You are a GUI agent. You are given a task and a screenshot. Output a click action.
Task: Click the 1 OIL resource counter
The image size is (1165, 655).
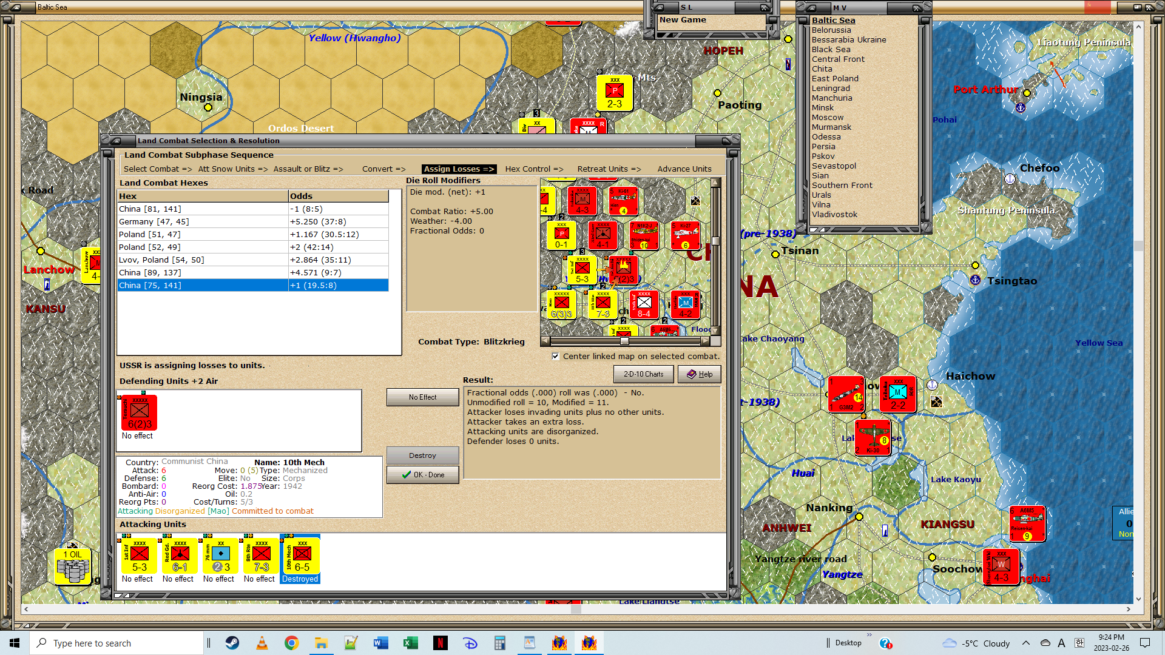(x=73, y=566)
